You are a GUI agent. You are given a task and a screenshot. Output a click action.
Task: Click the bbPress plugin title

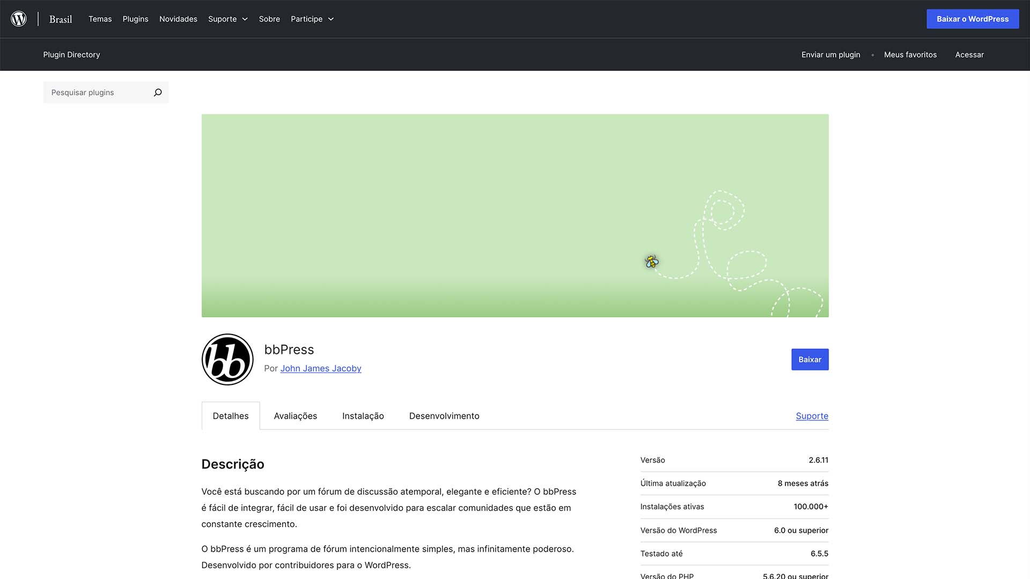click(289, 350)
